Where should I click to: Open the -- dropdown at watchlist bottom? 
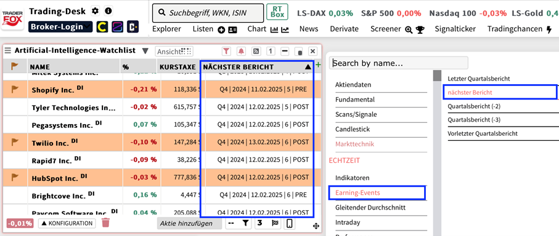[x=231, y=223]
